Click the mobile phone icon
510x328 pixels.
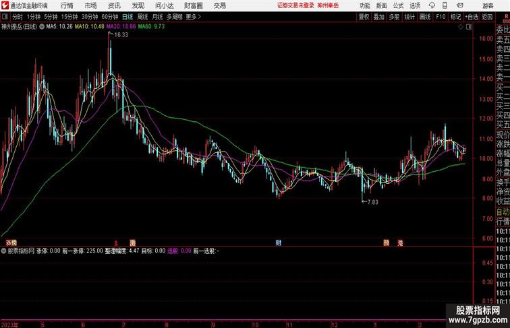(445, 5)
